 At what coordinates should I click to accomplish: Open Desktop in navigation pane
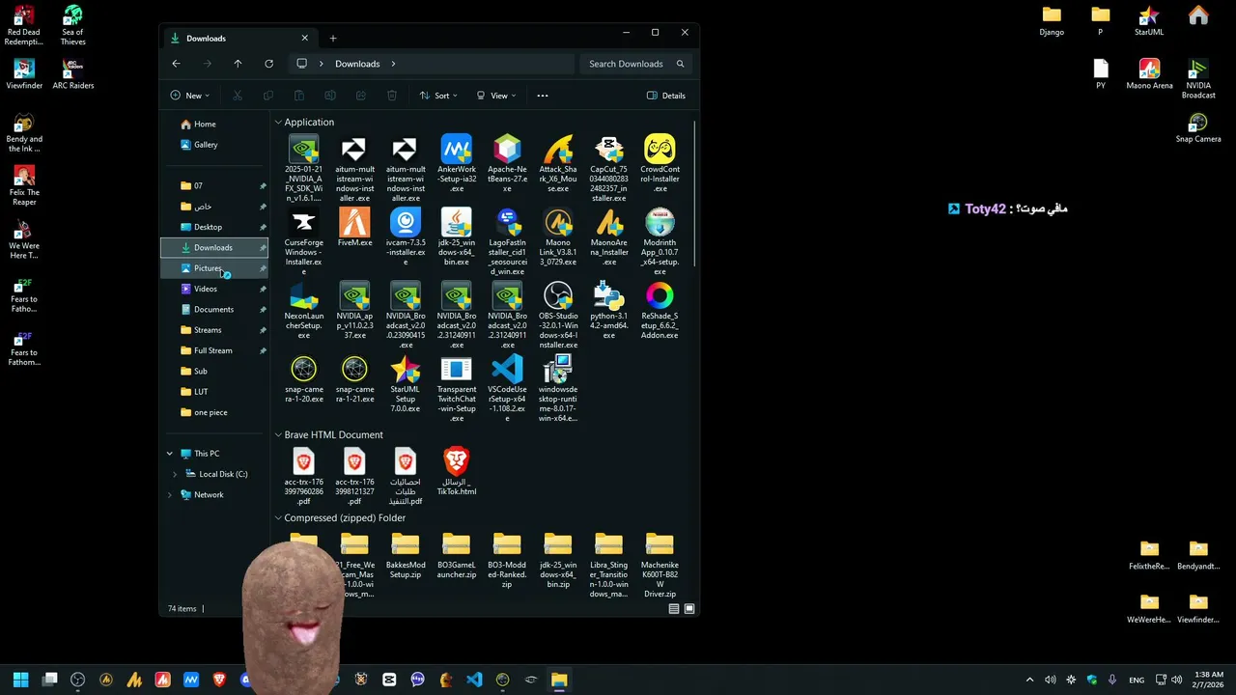click(214, 227)
